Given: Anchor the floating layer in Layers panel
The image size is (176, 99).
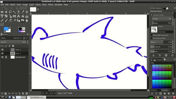Looking at the screenshot, I should click(20, 94).
